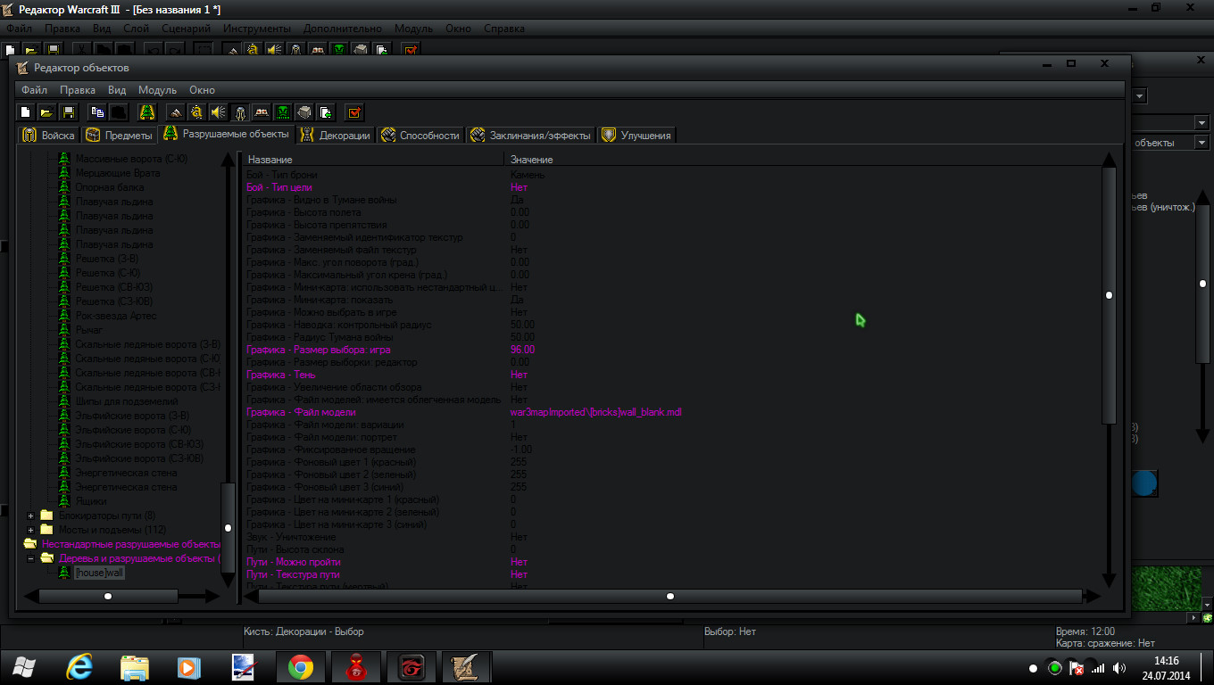Click tree panel horizontal scrollbar thumb
The height and width of the screenshot is (685, 1214).
point(108,596)
